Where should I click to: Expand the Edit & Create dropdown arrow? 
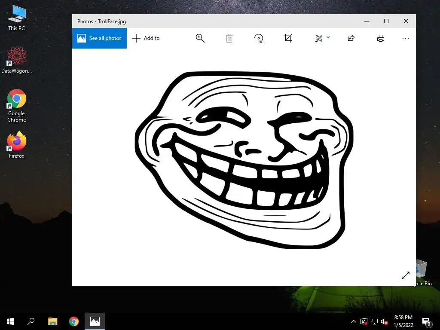click(x=328, y=37)
